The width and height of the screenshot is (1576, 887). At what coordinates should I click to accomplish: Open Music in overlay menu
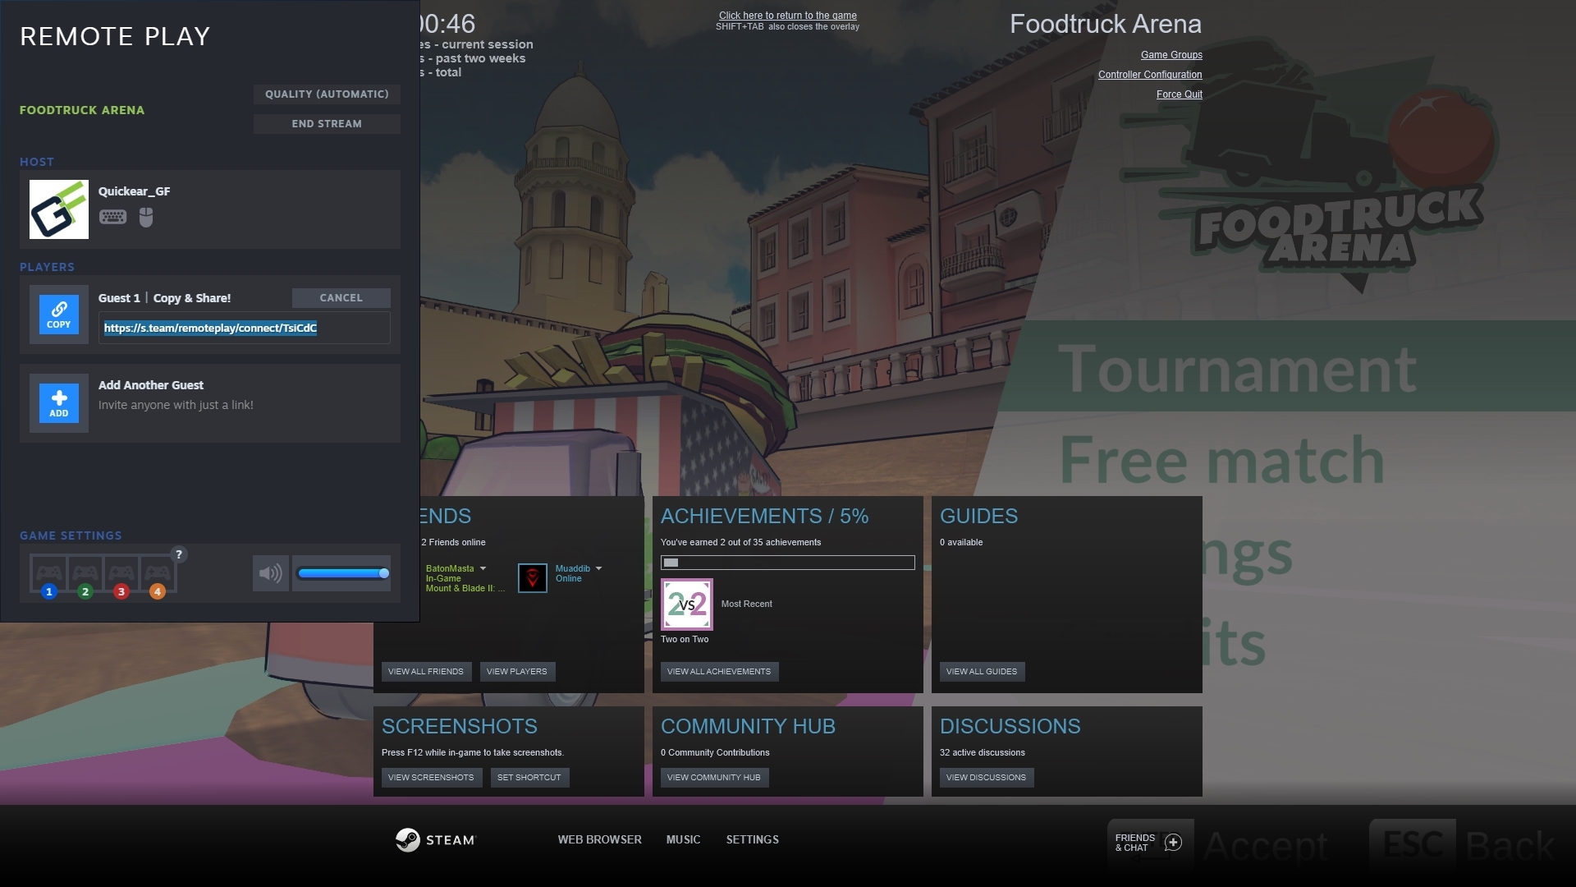pos(684,839)
